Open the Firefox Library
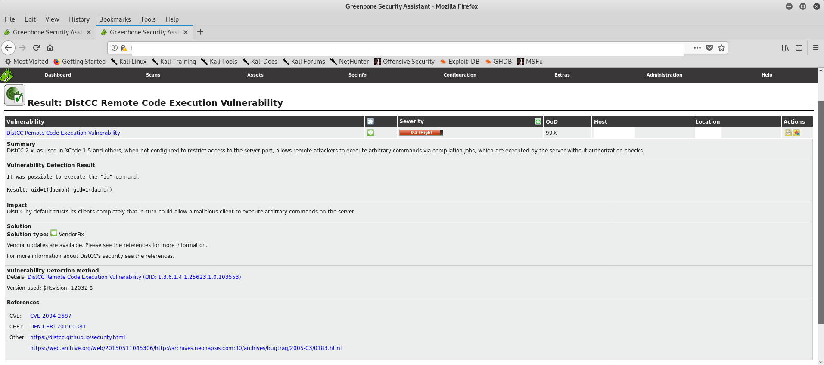Image resolution: width=824 pixels, height=365 pixels. tap(785, 48)
